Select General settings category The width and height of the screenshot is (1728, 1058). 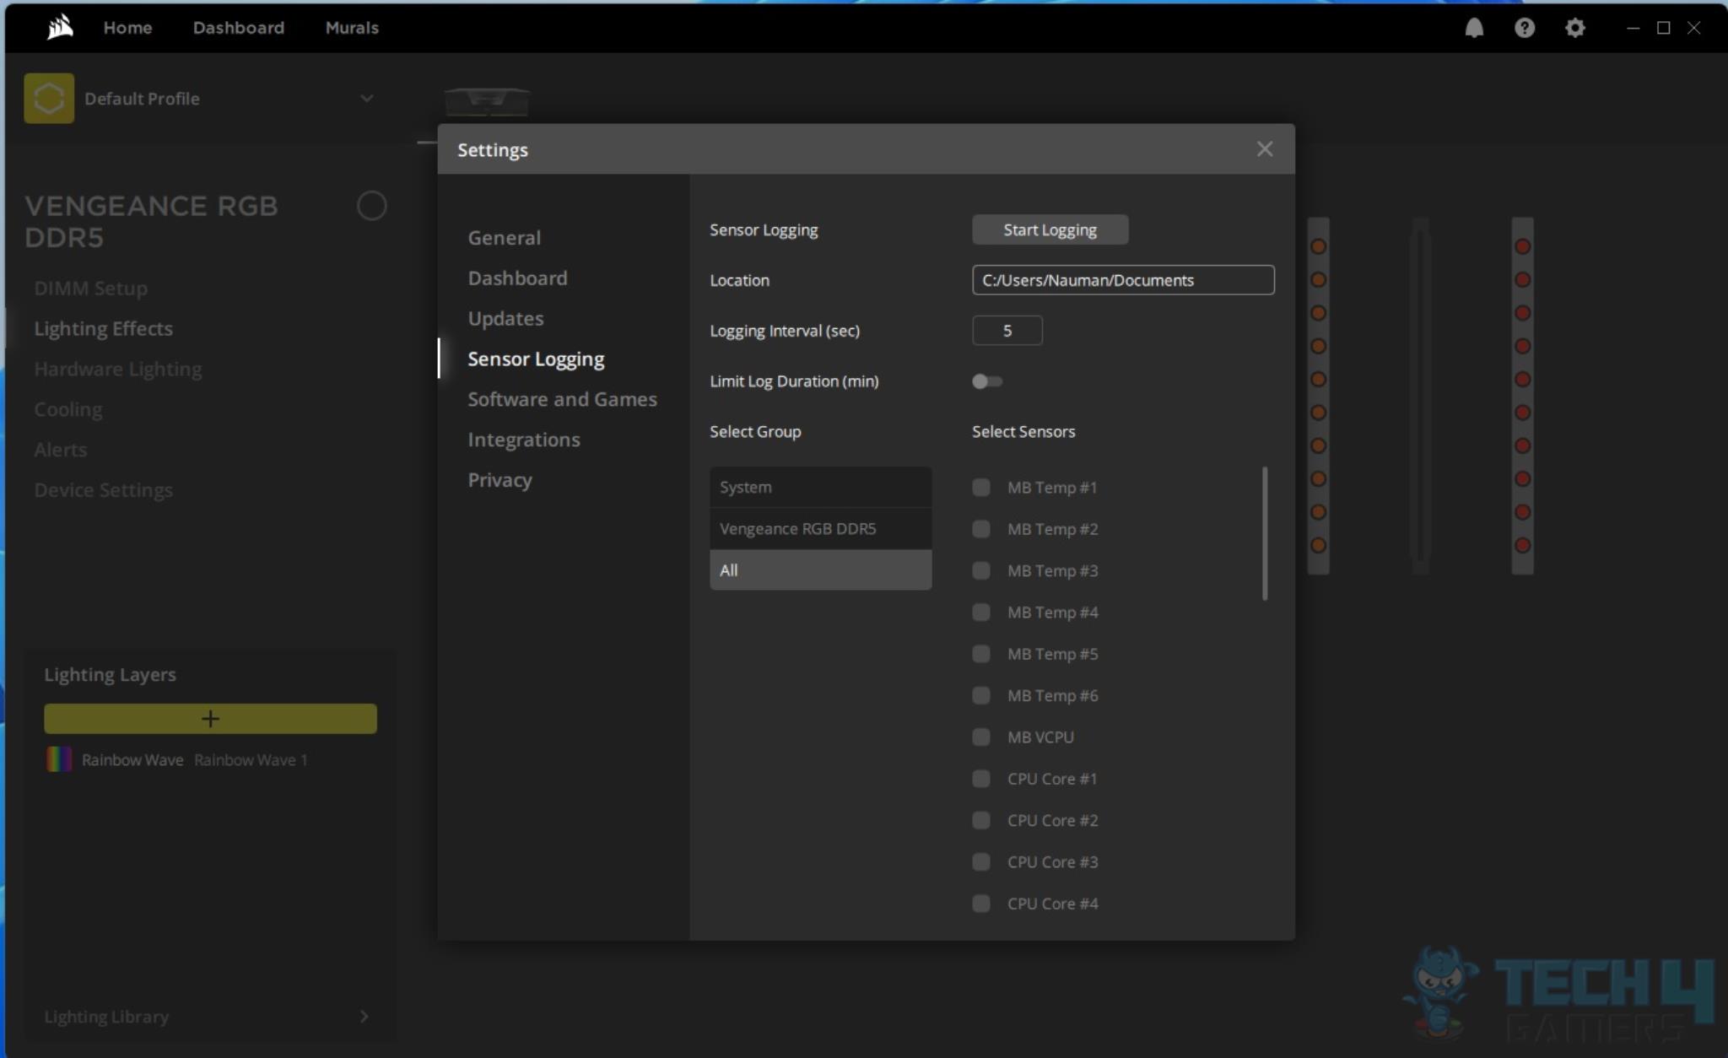(505, 238)
